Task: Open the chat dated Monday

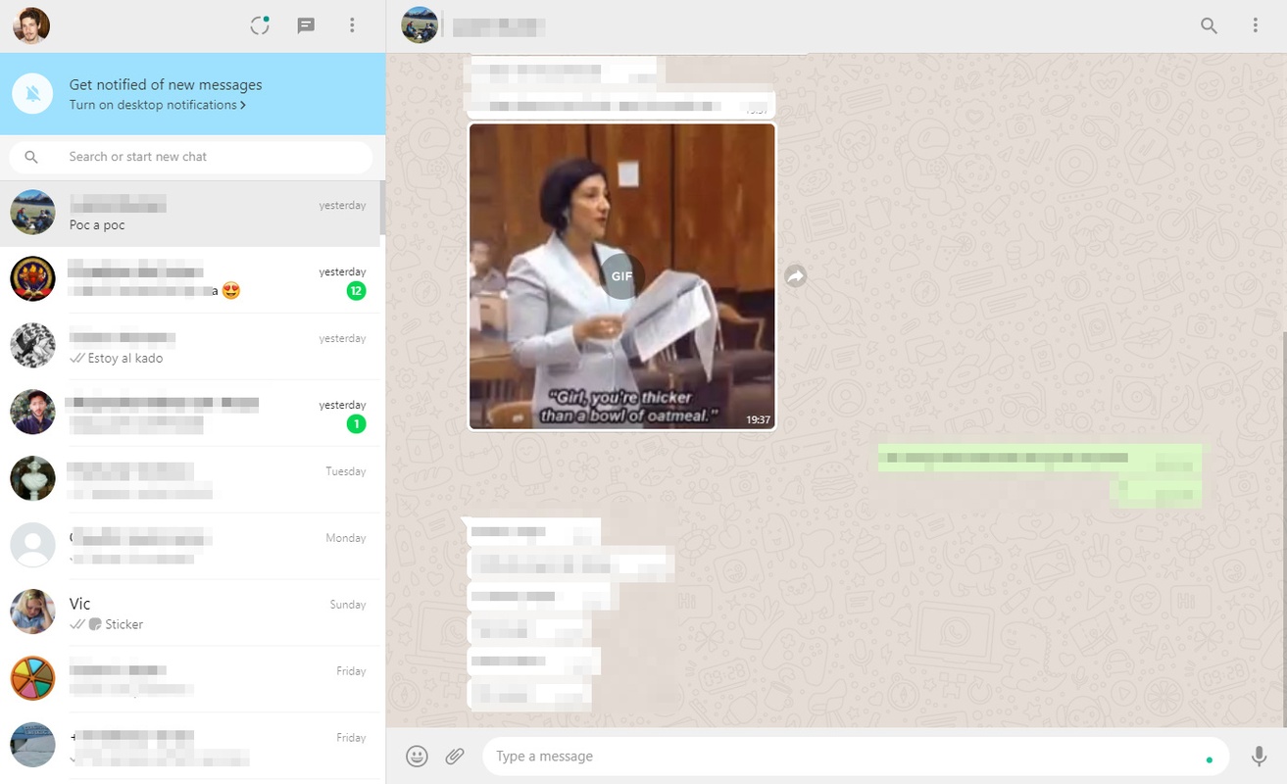Action: (191, 546)
